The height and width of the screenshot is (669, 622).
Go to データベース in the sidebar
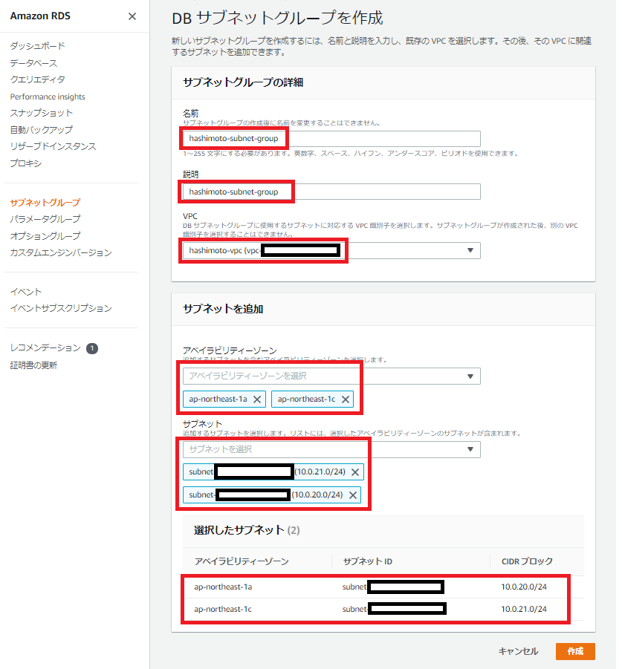(x=33, y=63)
